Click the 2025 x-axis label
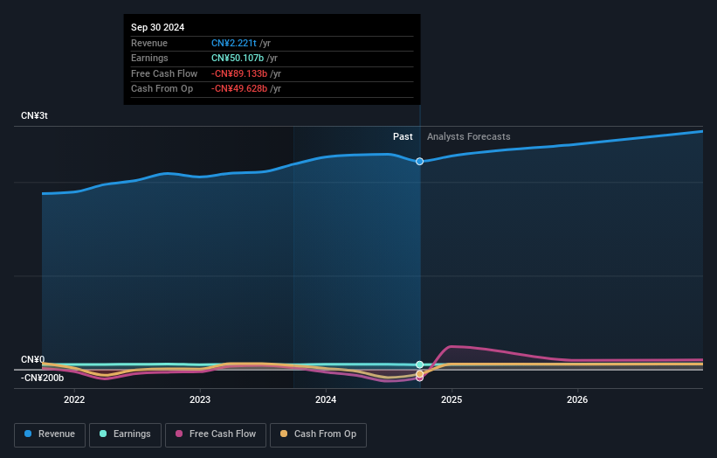717x458 pixels. pyautogui.click(x=452, y=400)
